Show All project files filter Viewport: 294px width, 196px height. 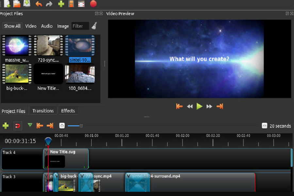(12, 26)
